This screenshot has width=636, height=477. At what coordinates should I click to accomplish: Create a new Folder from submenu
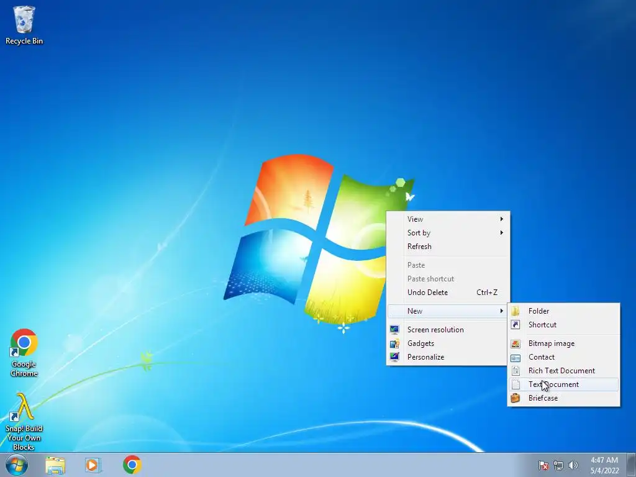(x=564, y=311)
